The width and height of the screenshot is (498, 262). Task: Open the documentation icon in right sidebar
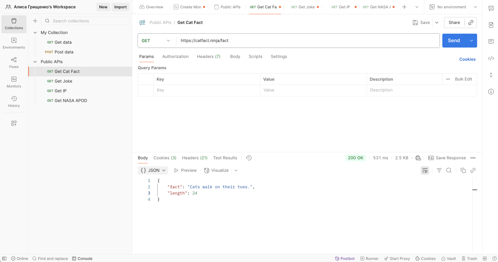(x=491, y=25)
